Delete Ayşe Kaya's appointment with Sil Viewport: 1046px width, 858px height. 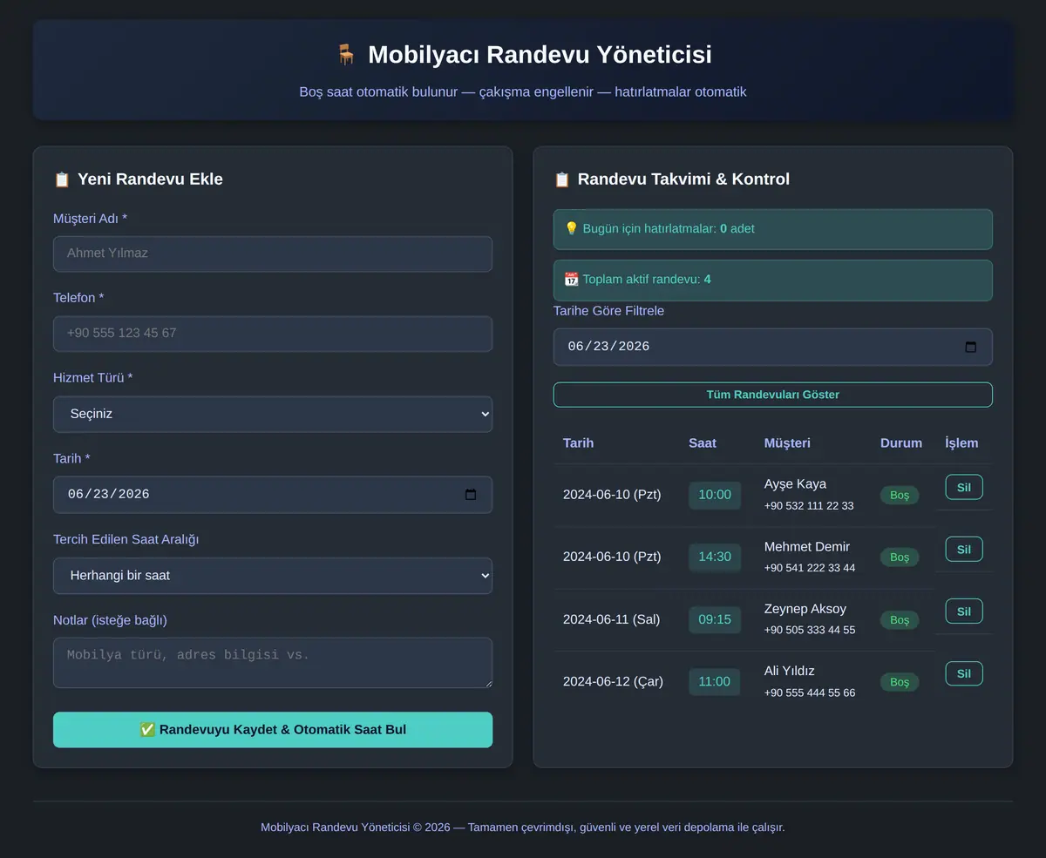(x=964, y=487)
